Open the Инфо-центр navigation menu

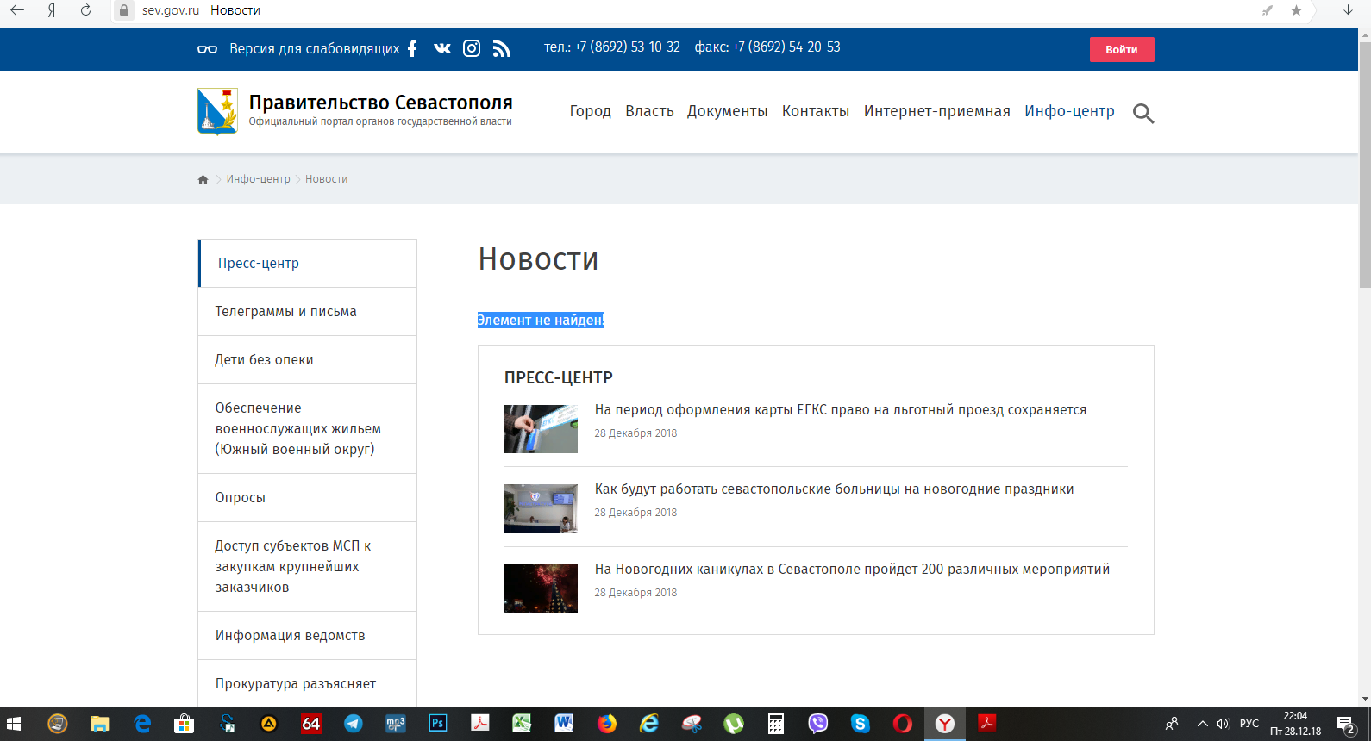1069,111
